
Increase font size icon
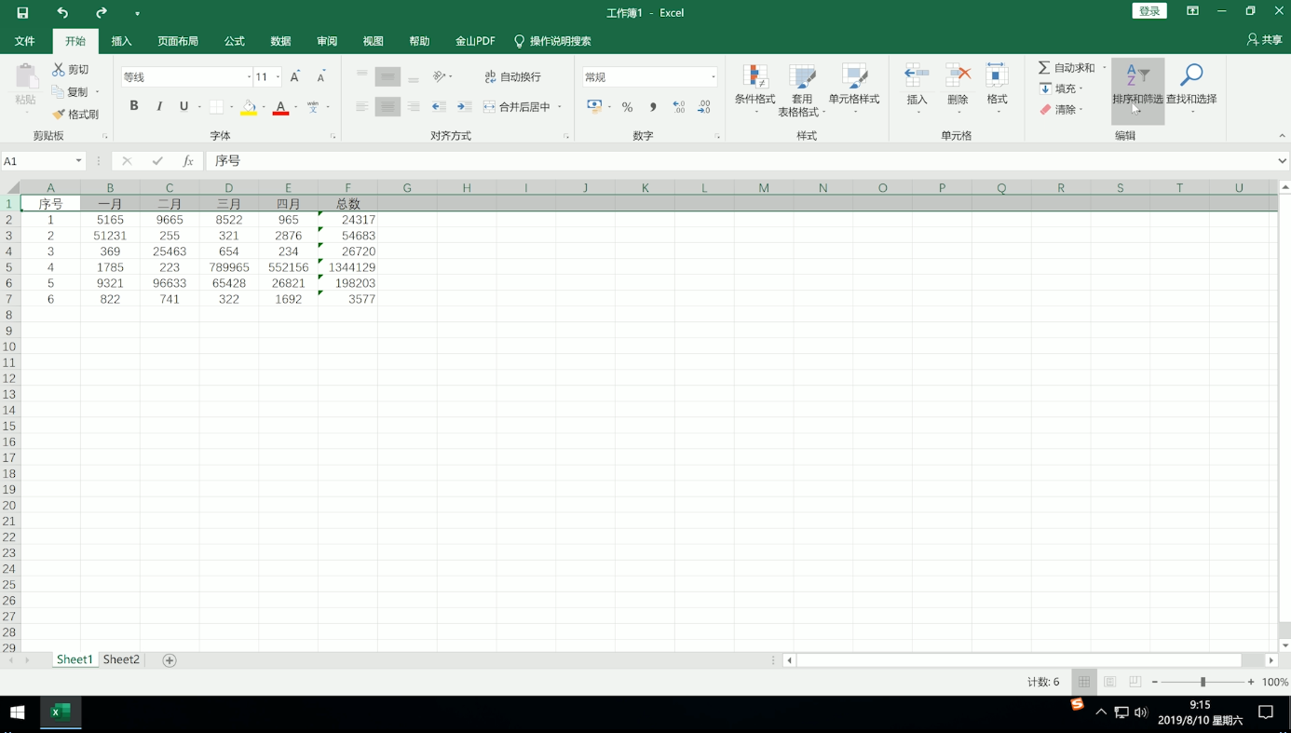295,77
